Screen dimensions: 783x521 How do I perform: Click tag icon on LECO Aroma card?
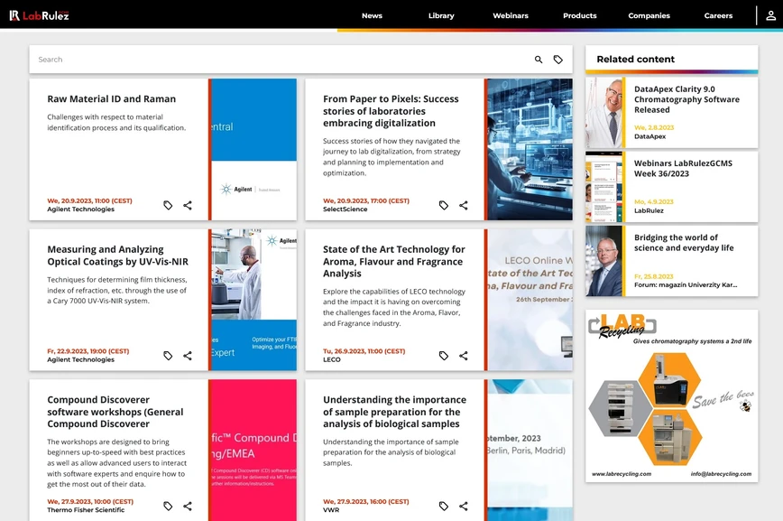pos(444,356)
